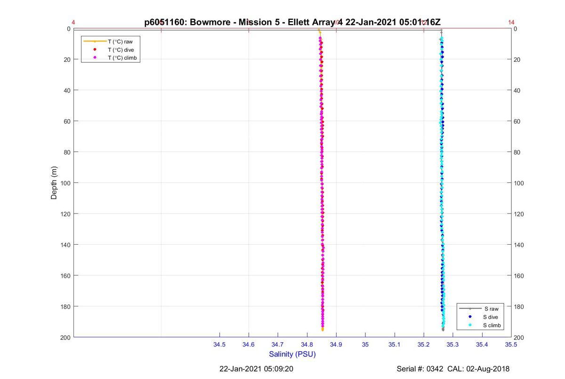565x379 pixels.
Task: Click salinity tick label 35.1
Action: click(x=395, y=345)
